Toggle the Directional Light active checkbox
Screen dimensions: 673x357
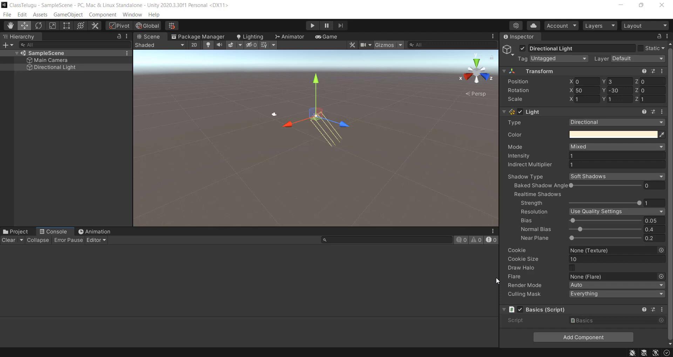pyautogui.click(x=522, y=48)
